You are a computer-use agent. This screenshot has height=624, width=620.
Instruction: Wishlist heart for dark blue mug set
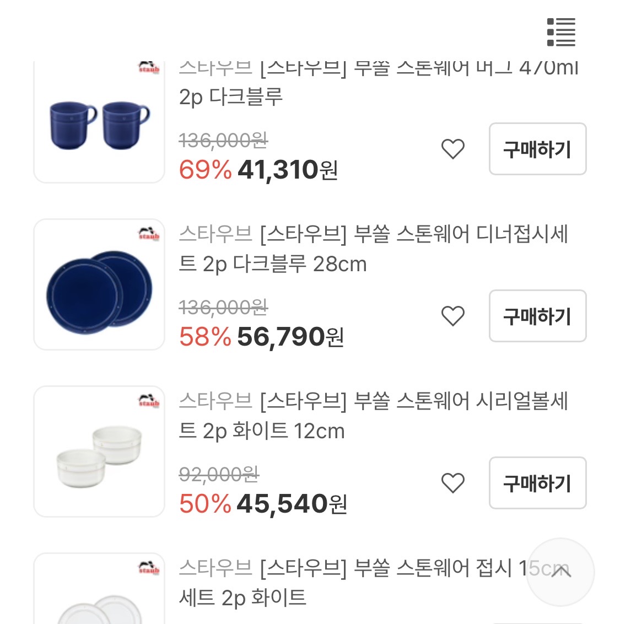[453, 149]
